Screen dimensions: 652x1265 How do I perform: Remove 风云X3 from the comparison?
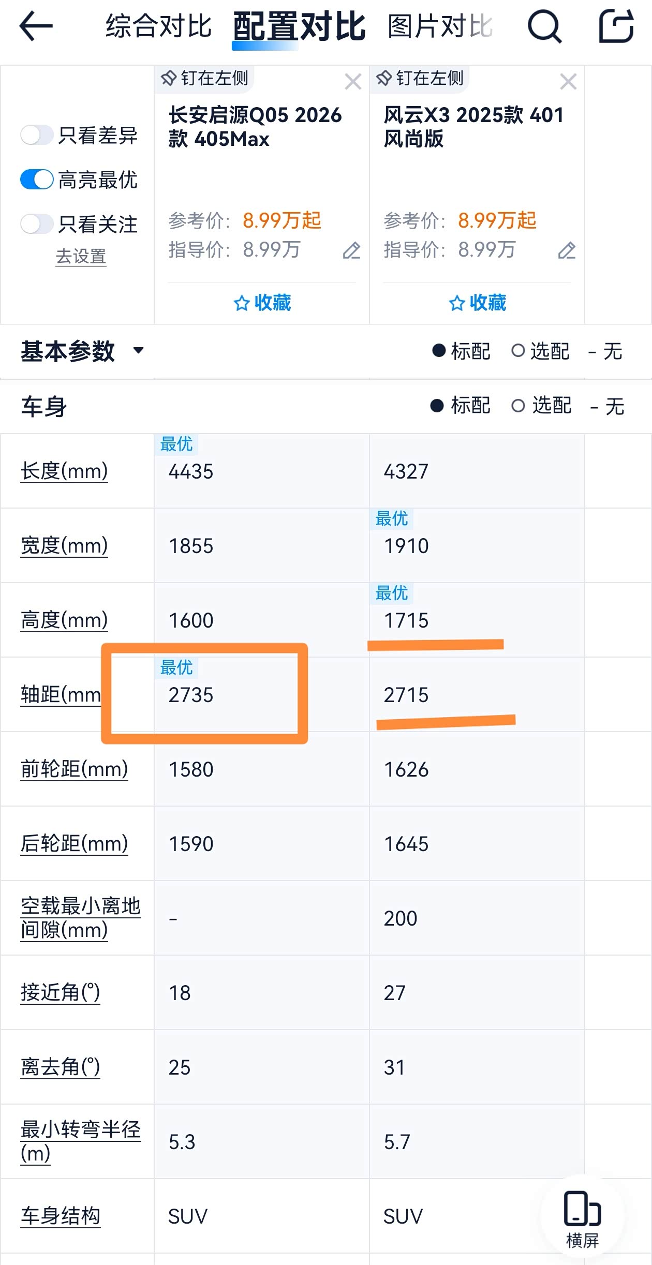[568, 82]
